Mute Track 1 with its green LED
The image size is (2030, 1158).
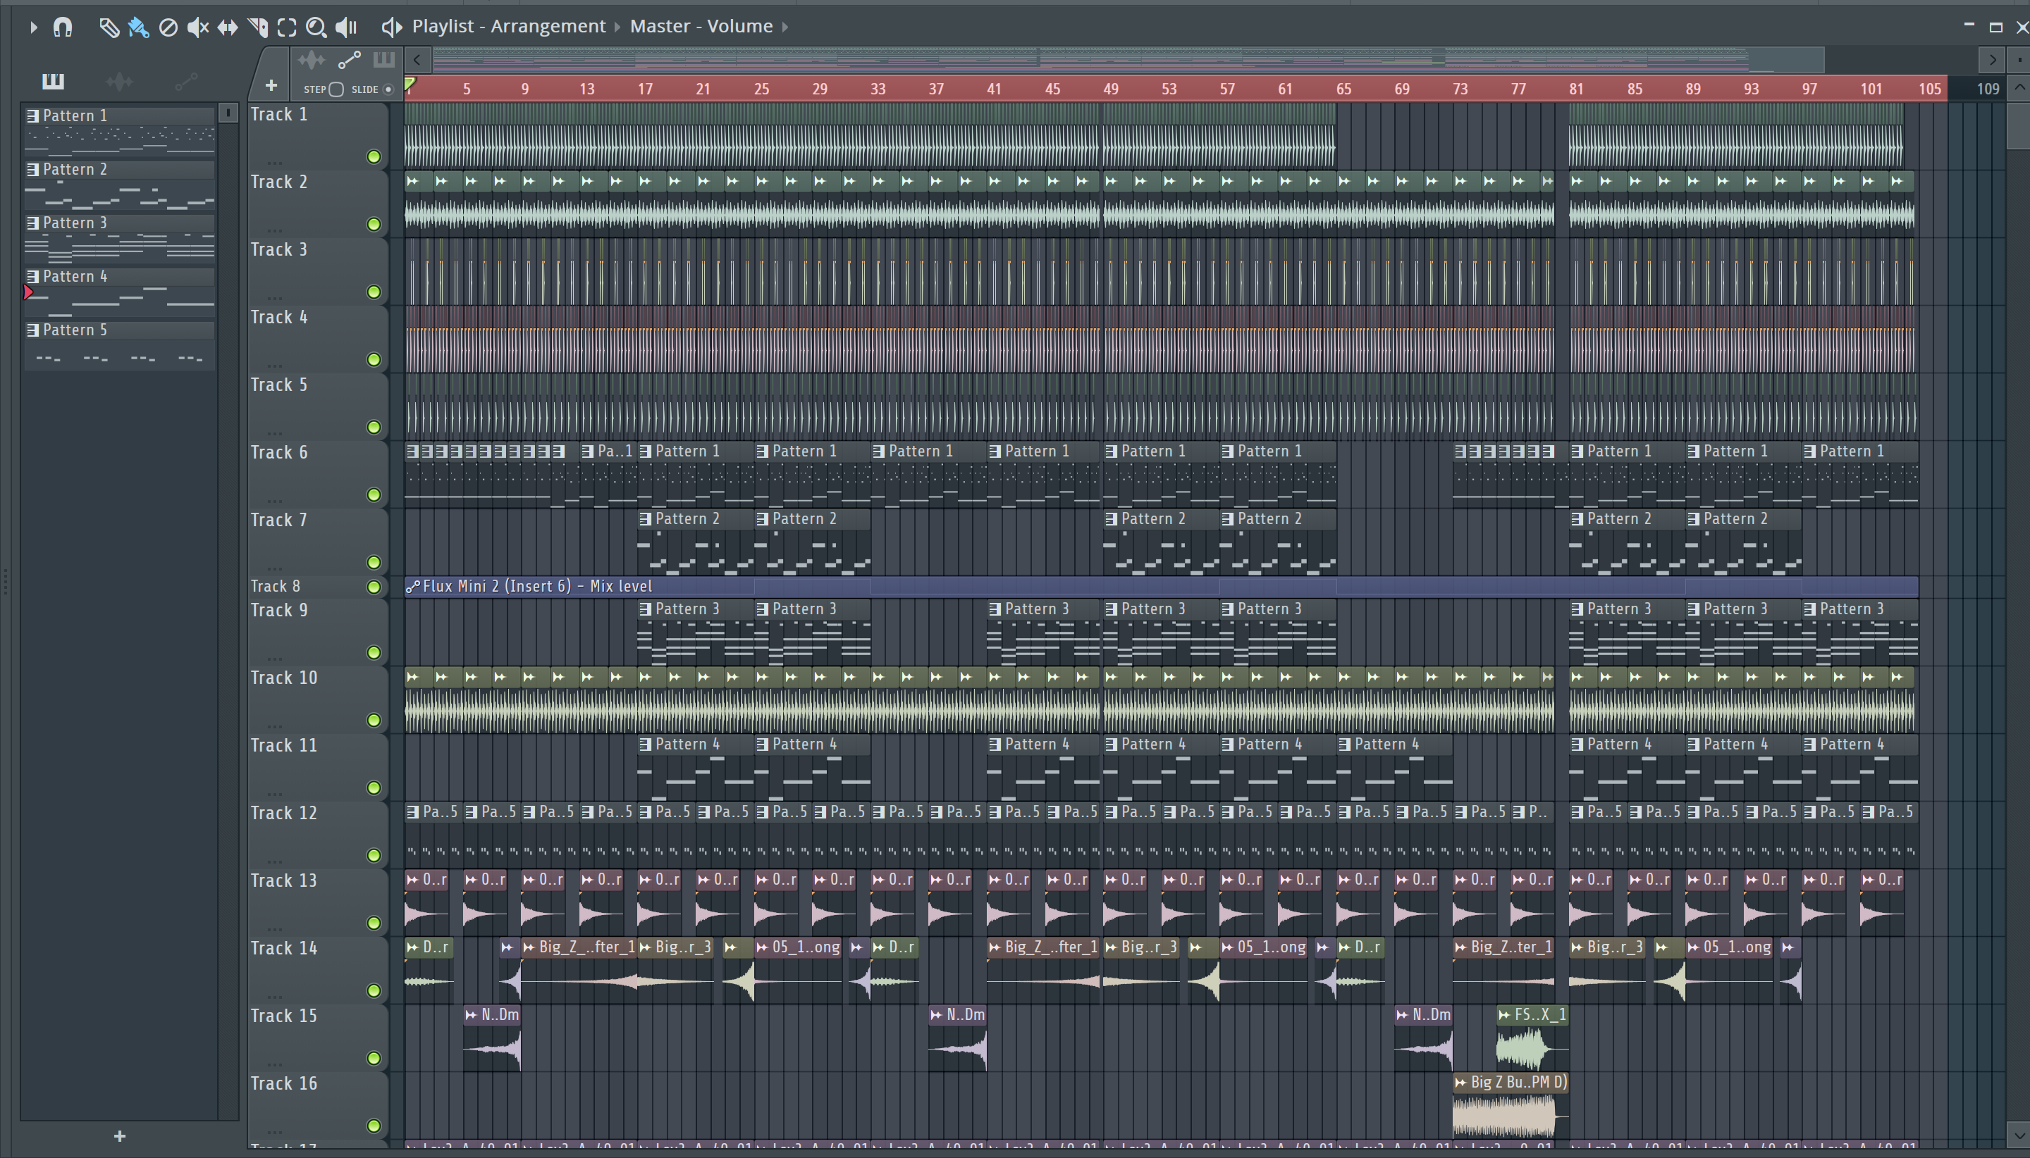(x=373, y=156)
